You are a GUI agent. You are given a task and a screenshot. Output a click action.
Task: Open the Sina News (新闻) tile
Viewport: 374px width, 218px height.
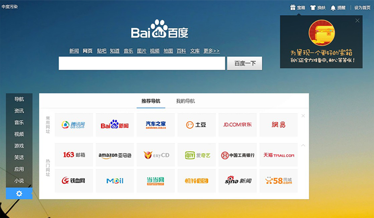click(x=238, y=181)
